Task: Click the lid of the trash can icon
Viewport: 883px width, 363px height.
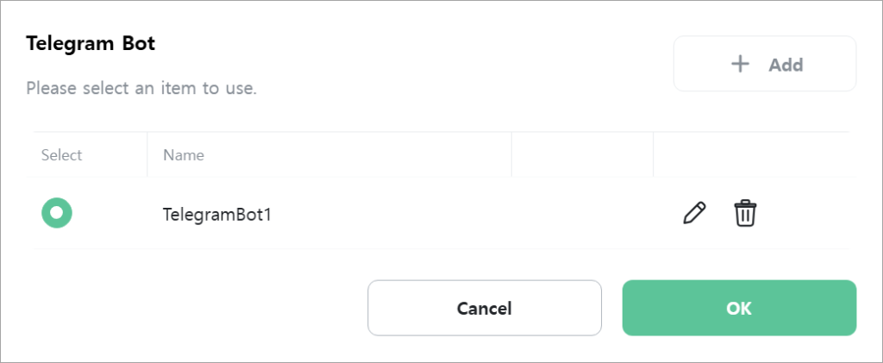Action: click(x=745, y=203)
